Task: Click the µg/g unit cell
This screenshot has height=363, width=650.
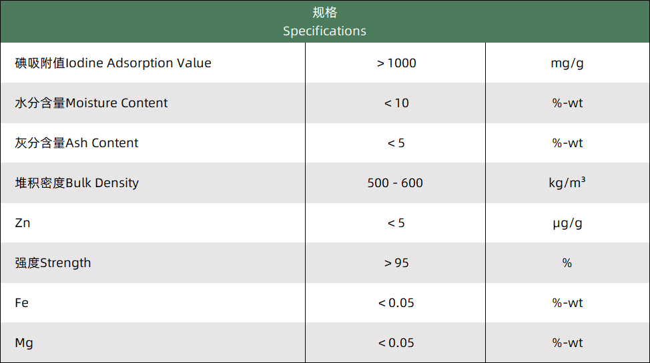Action: tap(567, 223)
